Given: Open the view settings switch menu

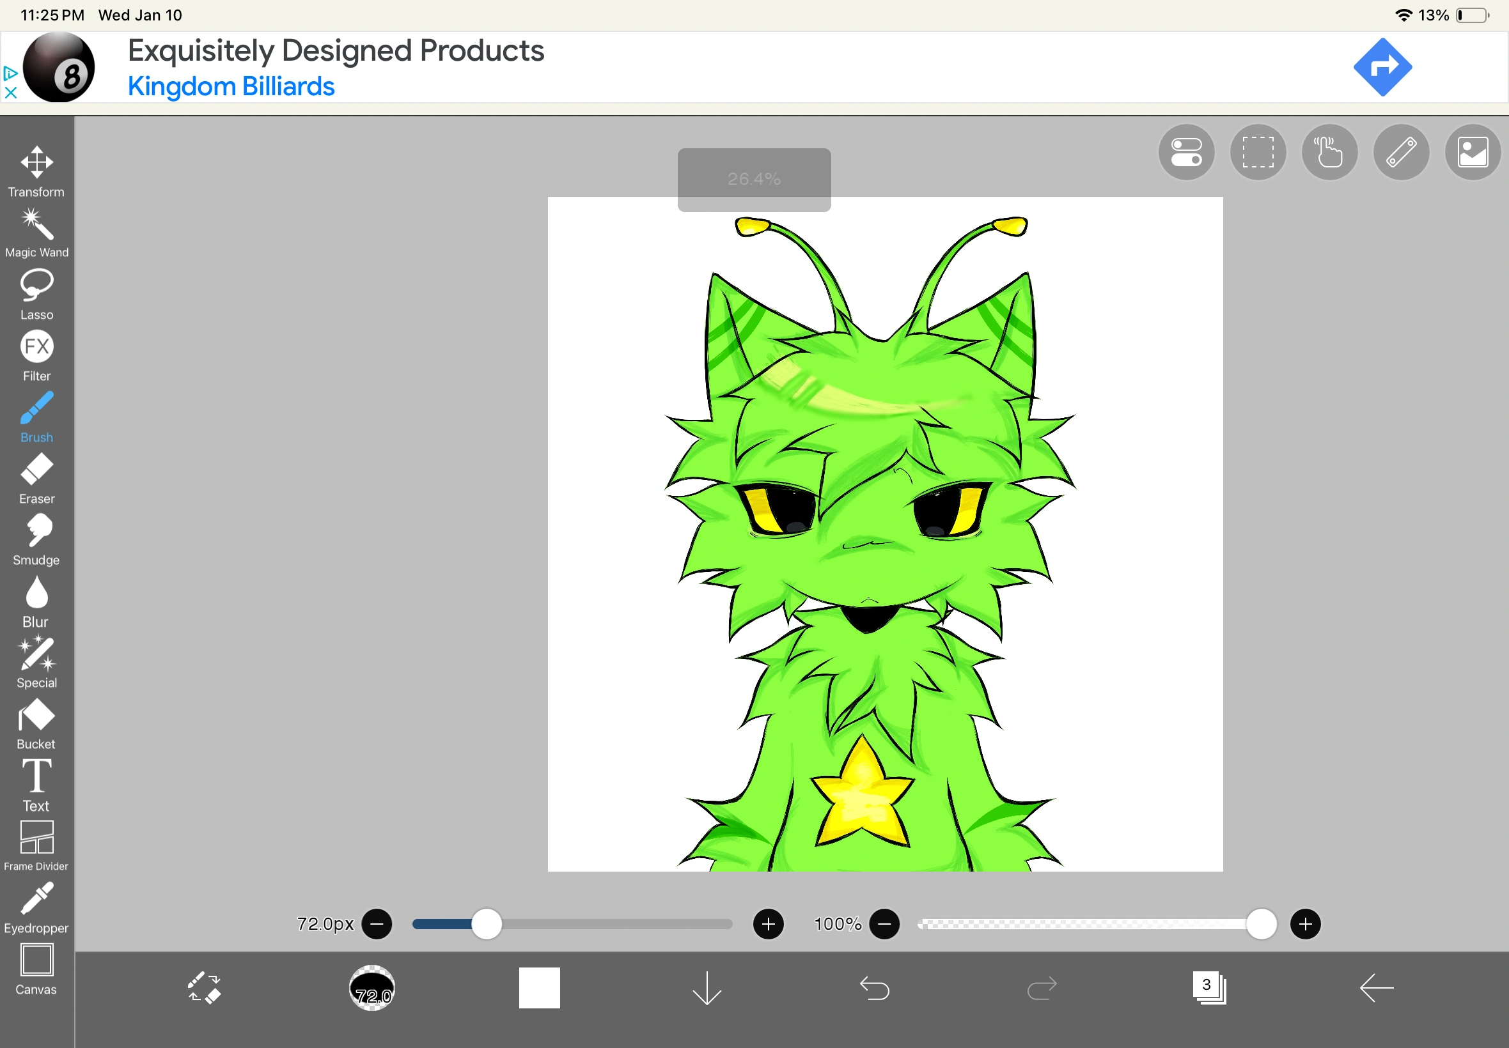Looking at the screenshot, I should pyautogui.click(x=1186, y=152).
